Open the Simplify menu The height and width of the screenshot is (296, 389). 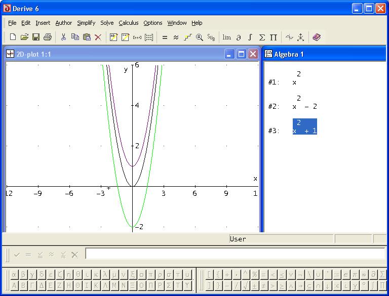tap(86, 23)
